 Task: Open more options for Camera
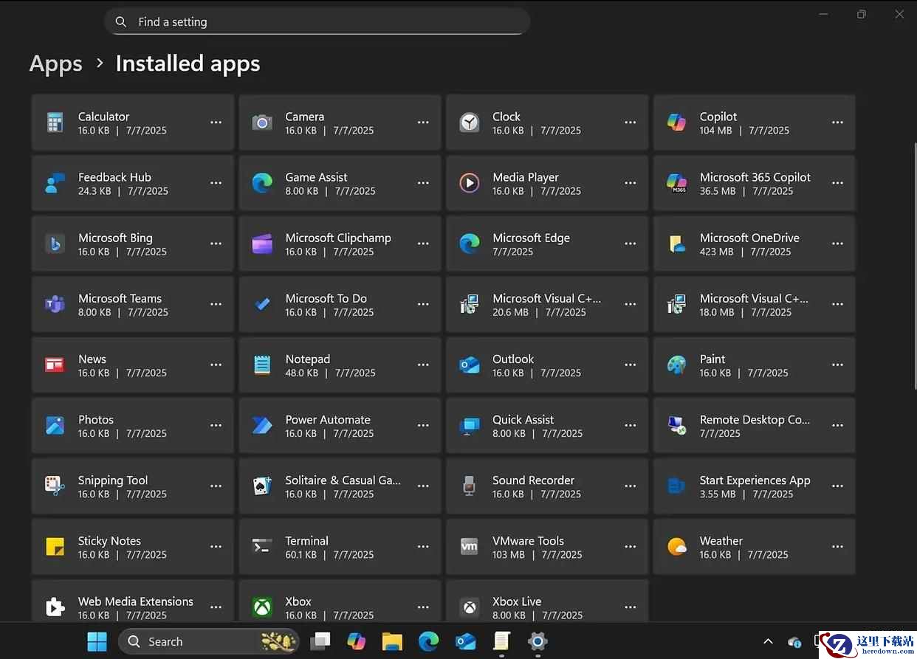point(423,123)
